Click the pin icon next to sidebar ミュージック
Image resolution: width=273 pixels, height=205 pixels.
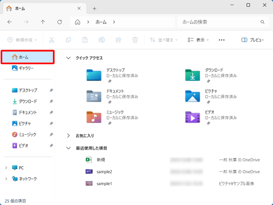(x=51, y=134)
